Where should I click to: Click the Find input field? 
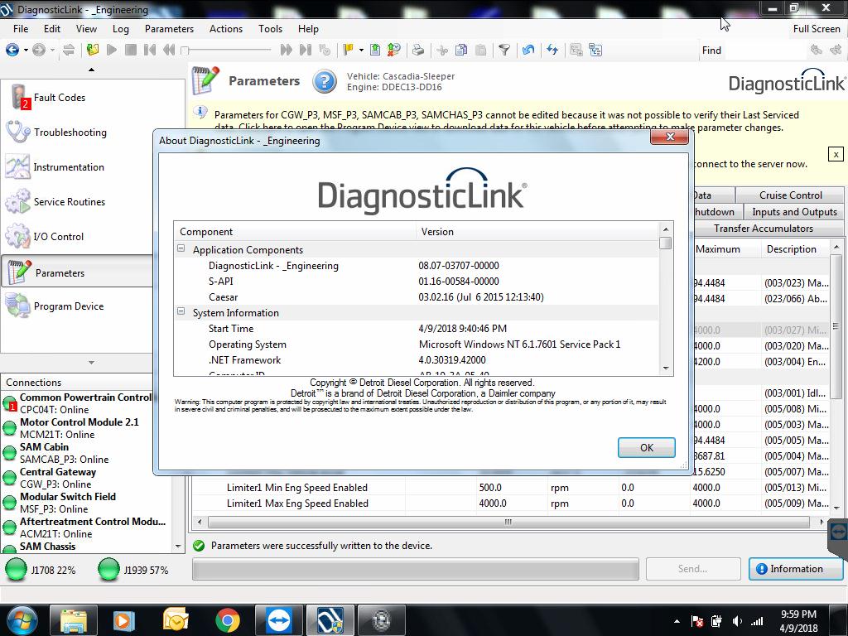764,51
